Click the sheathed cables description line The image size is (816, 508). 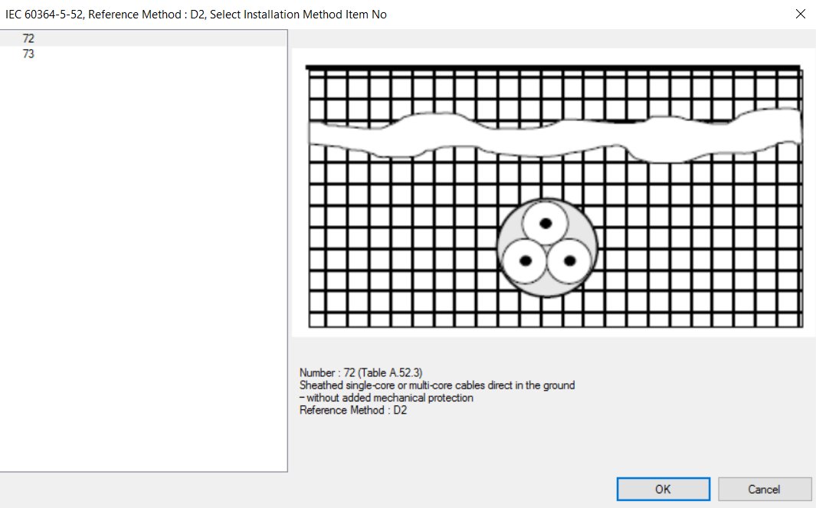tap(437, 385)
